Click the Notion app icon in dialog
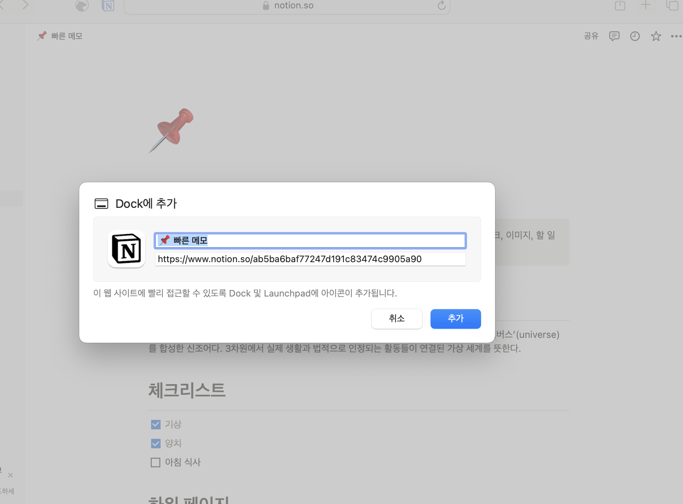The height and width of the screenshot is (504, 683). 126,249
